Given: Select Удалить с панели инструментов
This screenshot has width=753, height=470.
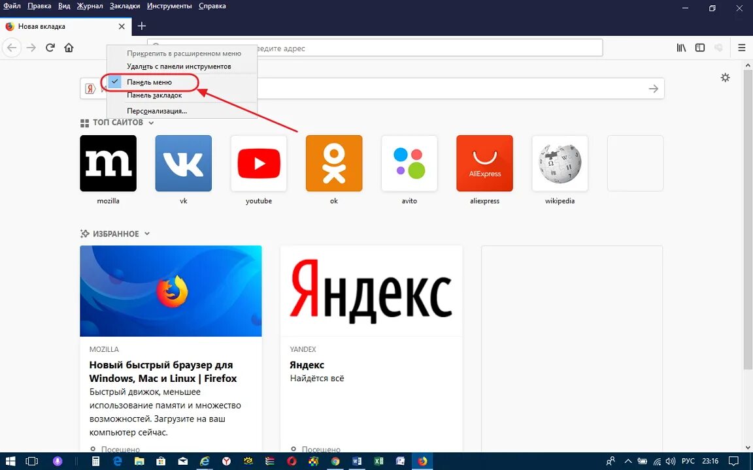Looking at the screenshot, I should 182,66.
